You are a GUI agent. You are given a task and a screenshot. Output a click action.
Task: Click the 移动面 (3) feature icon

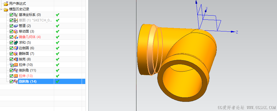tap(16, 31)
